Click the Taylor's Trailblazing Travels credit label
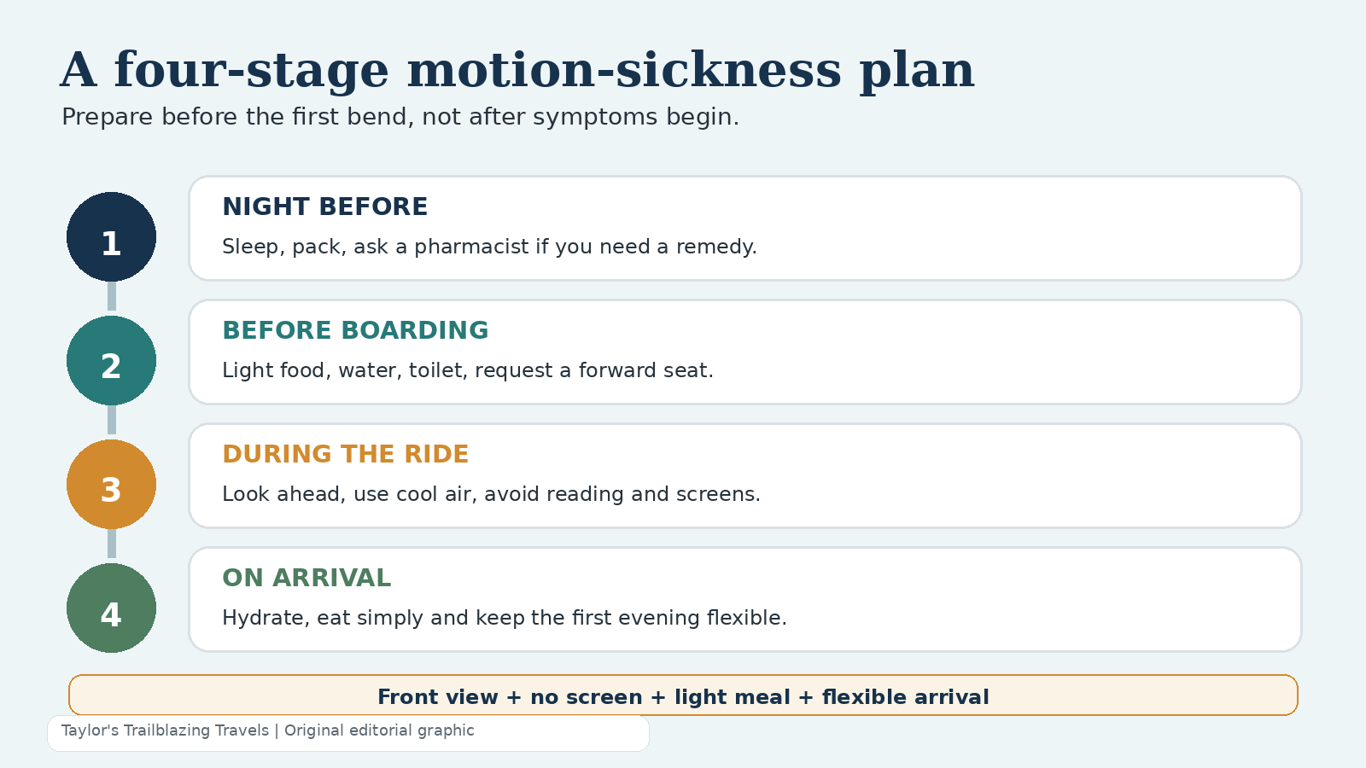Image resolution: width=1366 pixels, height=768 pixels. [x=267, y=730]
